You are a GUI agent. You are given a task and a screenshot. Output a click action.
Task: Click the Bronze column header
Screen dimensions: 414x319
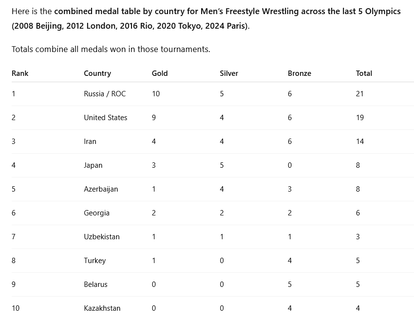300,73
